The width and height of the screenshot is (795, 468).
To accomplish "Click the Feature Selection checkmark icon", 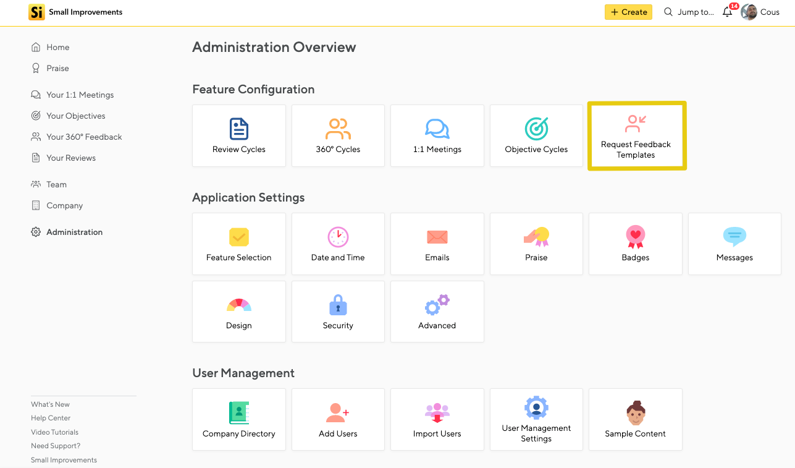I will coord(239,237).
